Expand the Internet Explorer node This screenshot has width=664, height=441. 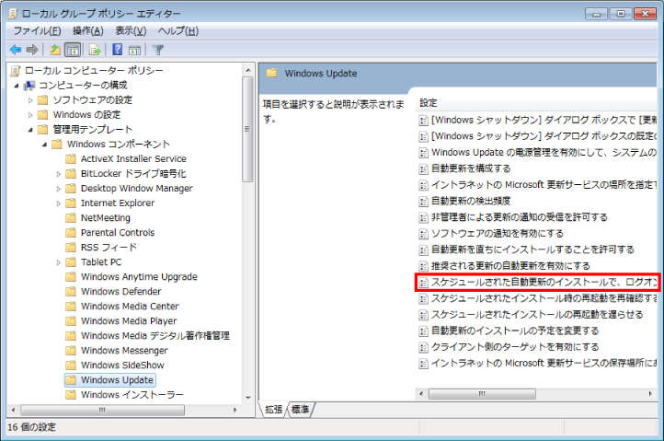pyautogui.click(x=59, y=203)
